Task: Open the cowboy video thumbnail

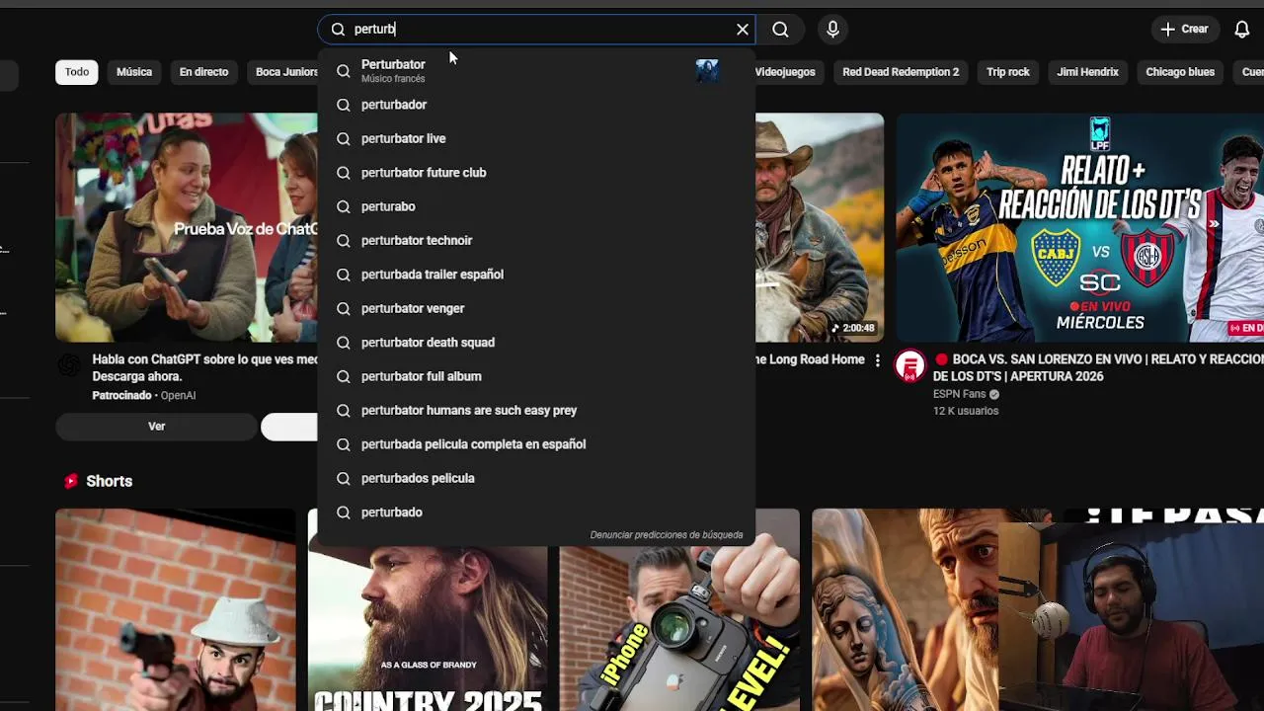Action: click(820, 227)
